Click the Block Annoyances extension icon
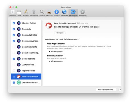The height and width of the screenshot is (104, 132). [x=19, y=41]
